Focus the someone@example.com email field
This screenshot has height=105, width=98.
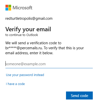pyautogui.click(x=49, y=64)
